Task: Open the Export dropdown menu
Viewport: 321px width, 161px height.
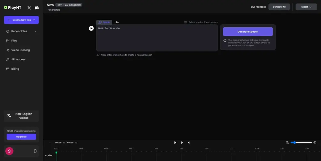Action: tap(306, 7)
